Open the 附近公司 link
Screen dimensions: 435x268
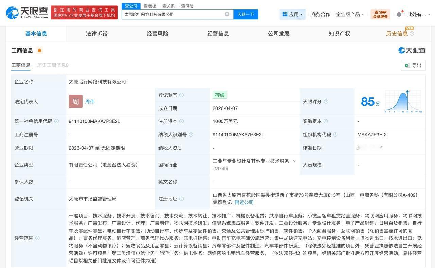point(244,202)
